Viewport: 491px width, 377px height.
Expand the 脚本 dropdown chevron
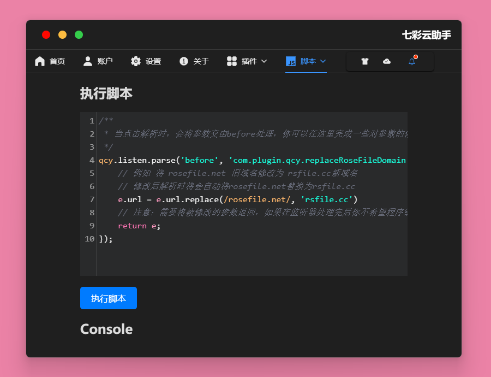(323, 61)
